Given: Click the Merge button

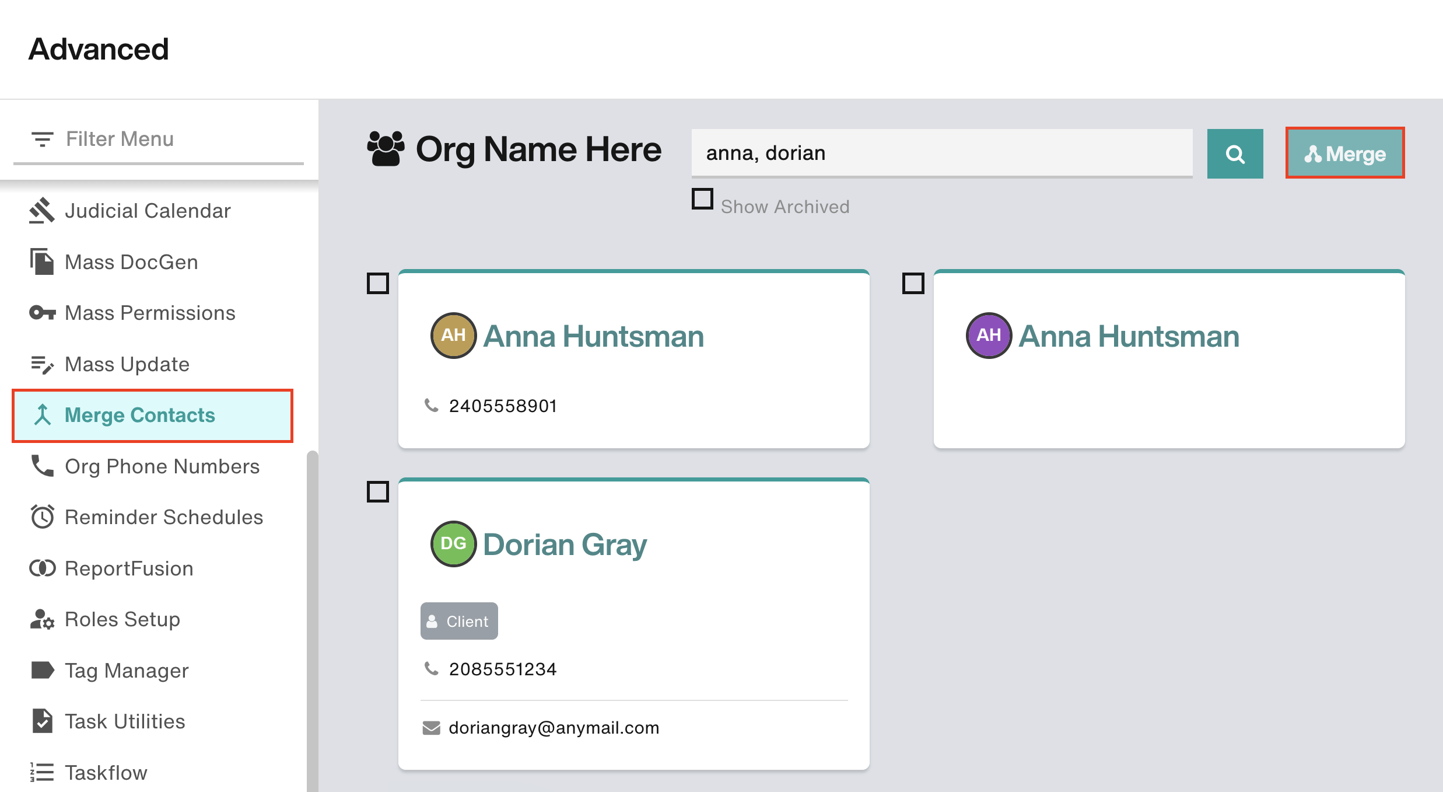Looking at the screenshot, I should 1344,153.
